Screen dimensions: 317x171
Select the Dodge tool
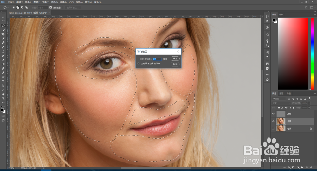click(x=3, y=73)
